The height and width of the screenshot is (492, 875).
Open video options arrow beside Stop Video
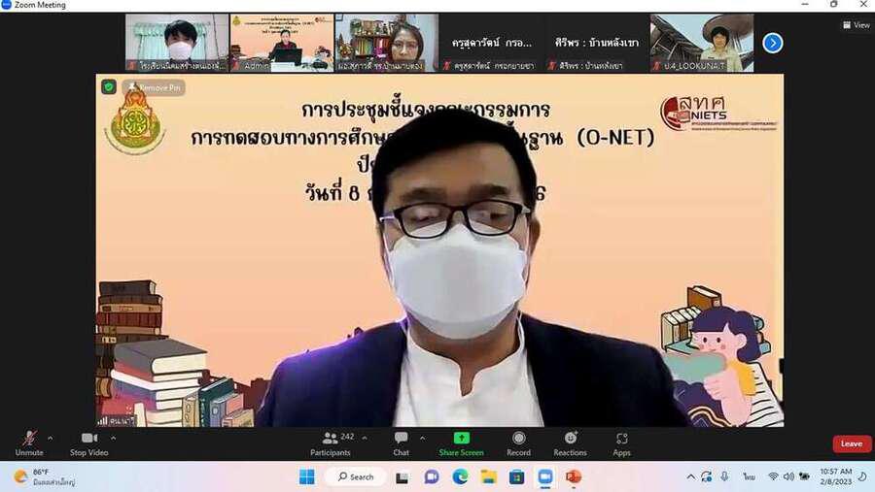click(111, 438)
